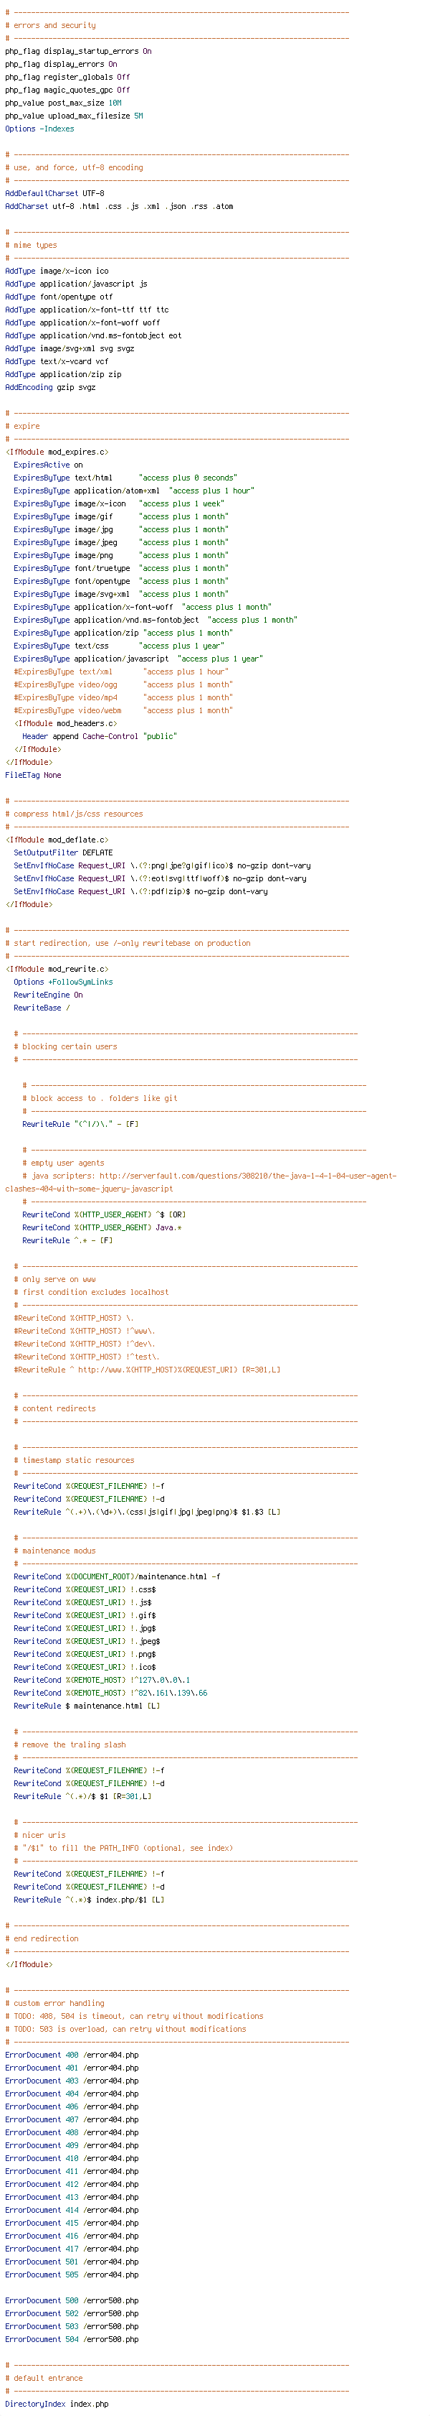Click the 'FileETag None' line
This screenshot has height=2416, width=430.
(x=33, y=776)
